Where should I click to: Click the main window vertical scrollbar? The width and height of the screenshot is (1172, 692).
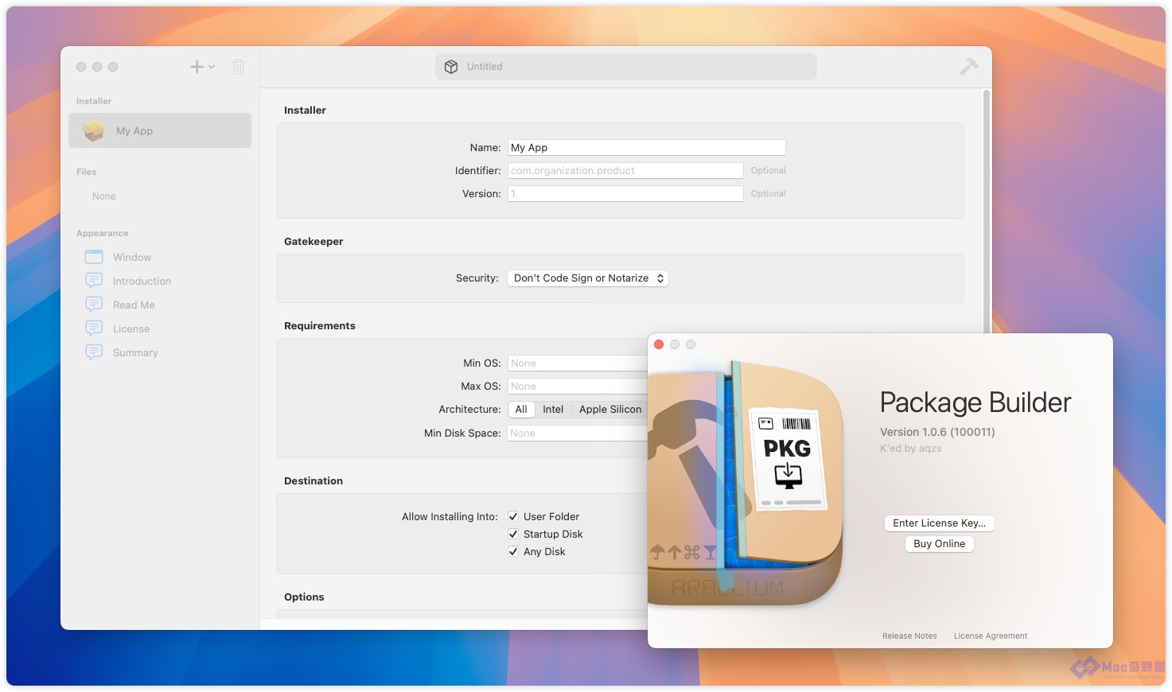987,212
